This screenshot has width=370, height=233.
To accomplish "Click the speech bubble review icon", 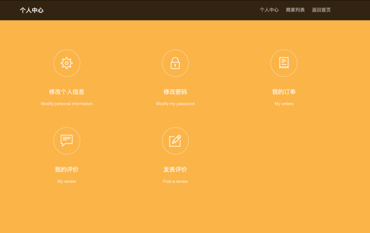I will (67, 141).
